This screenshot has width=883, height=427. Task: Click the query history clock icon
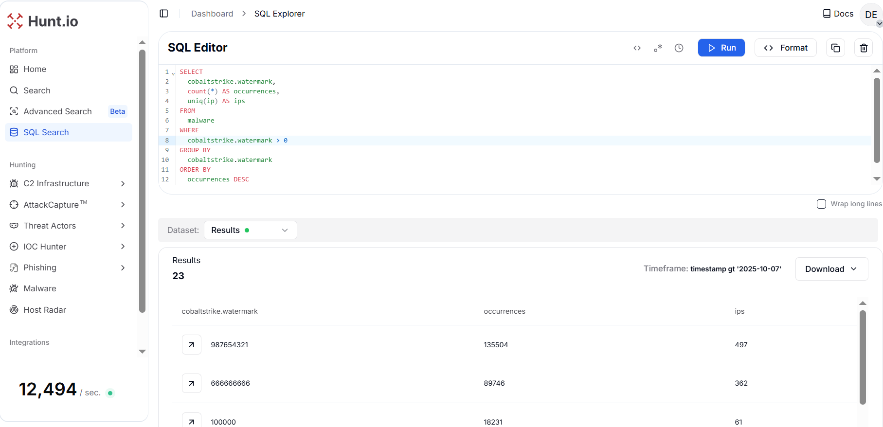(679, 48)
